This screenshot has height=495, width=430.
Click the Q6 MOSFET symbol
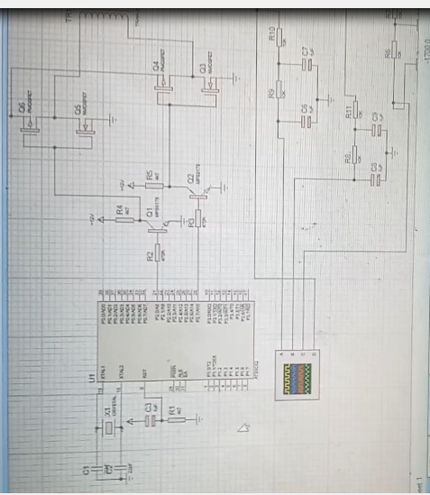[30, 129]
